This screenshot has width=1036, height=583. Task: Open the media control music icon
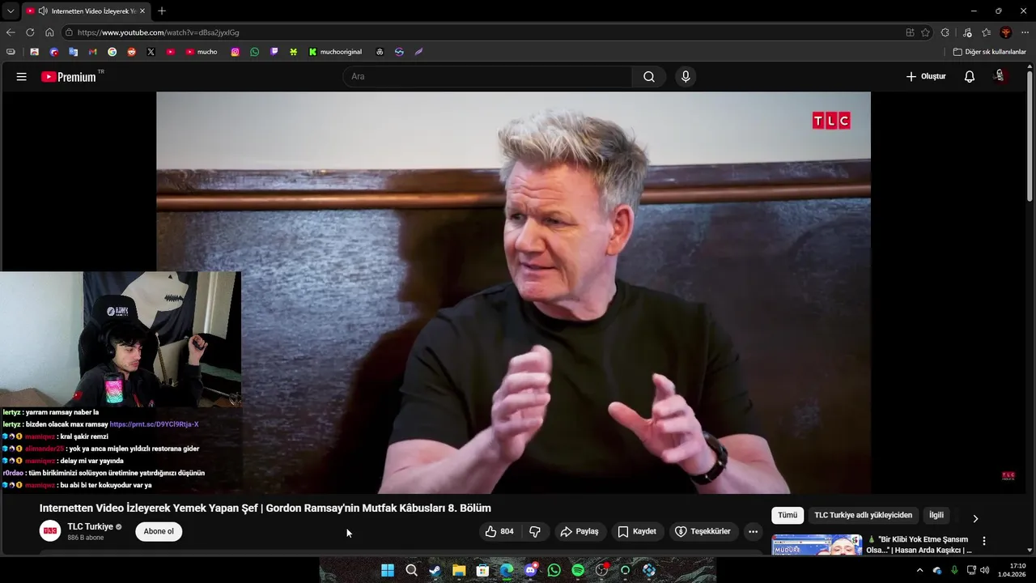[967, 32]
